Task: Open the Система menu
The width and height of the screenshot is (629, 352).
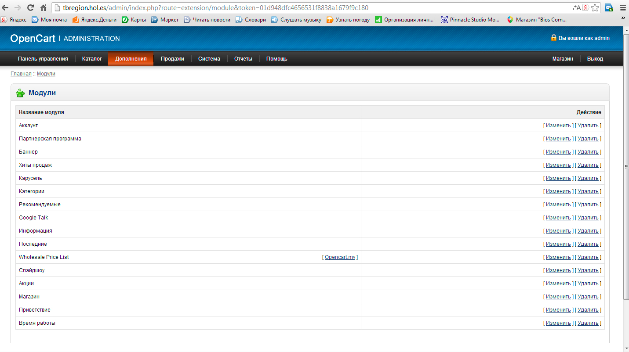Action: tap(209, 59)
